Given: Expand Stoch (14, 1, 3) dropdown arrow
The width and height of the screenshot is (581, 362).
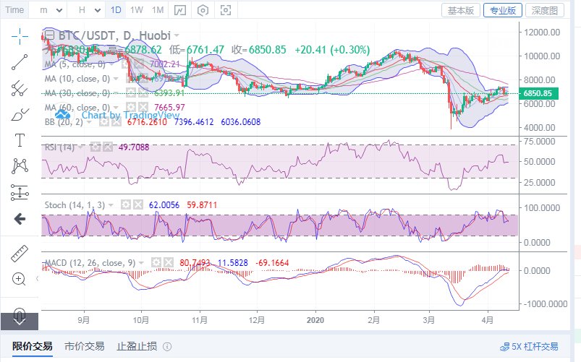Looking at the screenshot, I should (111, 205).
